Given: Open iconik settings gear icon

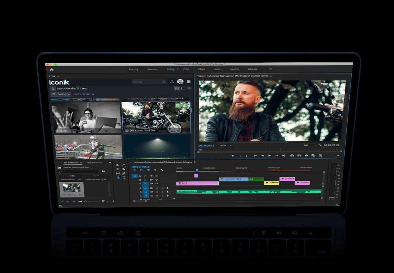Looking at the screenshot, I should (189, 88).
